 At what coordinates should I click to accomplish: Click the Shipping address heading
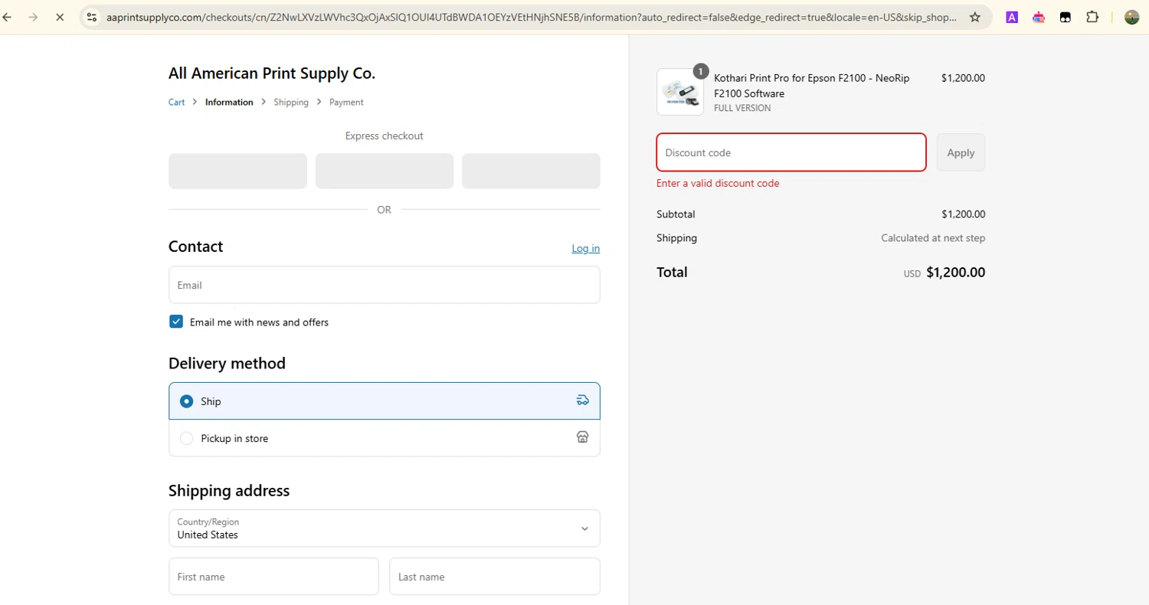tap(229, 491)
